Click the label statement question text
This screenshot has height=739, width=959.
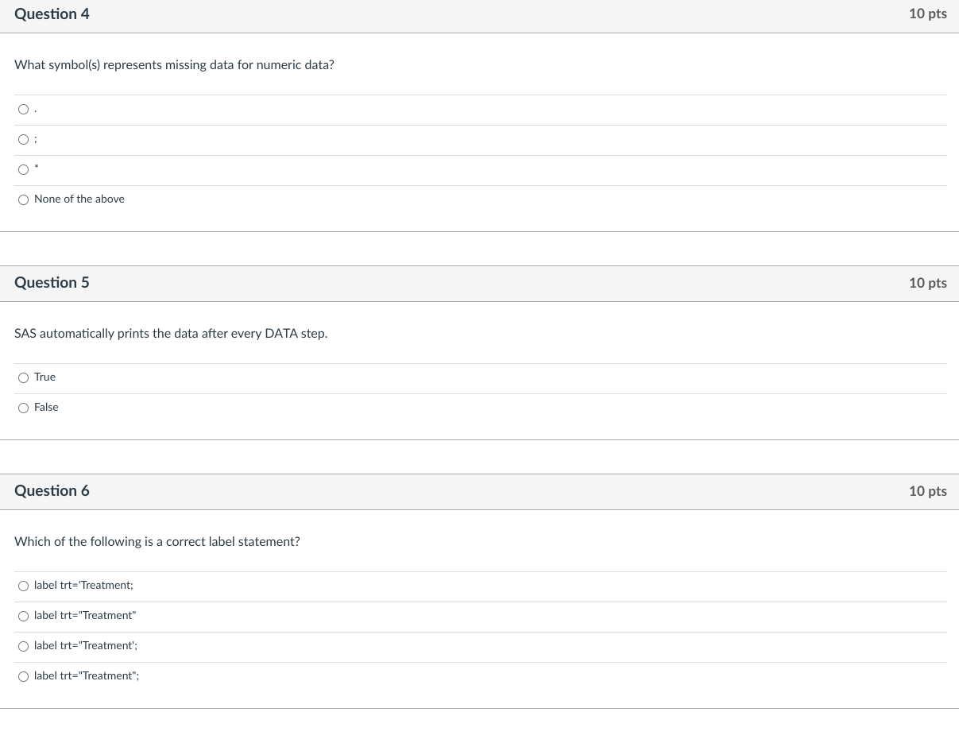[x=157, y=542]
